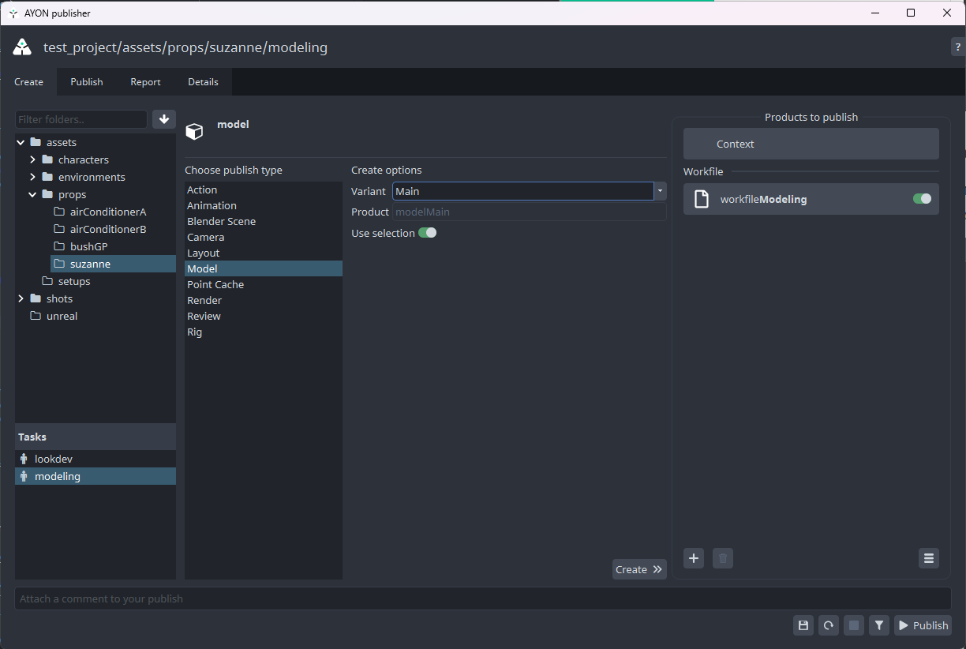Click the suzanne folder icon
Screen dimensions: 966x649
(59, 264)
